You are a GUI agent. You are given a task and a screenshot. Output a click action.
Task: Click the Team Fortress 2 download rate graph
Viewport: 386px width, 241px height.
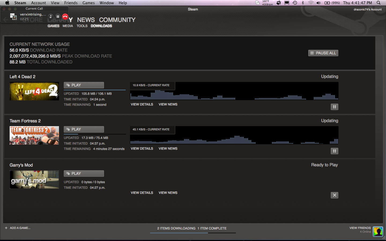[234, 135]
